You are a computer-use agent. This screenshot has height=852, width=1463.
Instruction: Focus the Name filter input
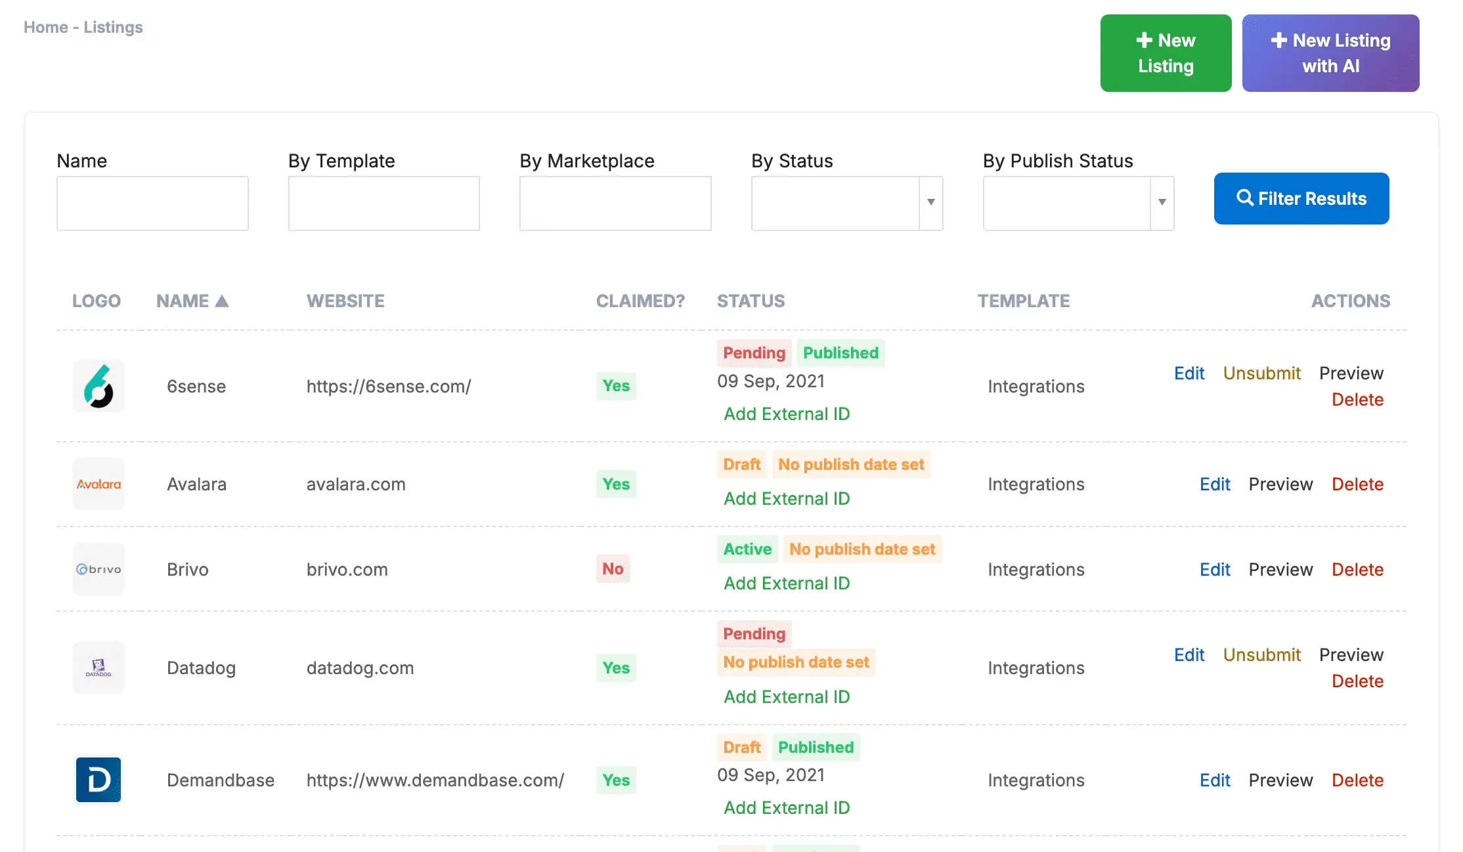152,203
